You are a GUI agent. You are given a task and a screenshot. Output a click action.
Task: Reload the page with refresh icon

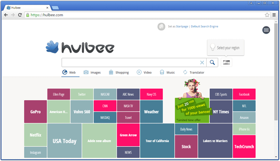pos(20,15)
